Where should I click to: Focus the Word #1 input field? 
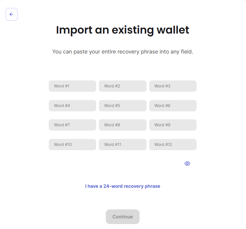(x=72, y=86)
